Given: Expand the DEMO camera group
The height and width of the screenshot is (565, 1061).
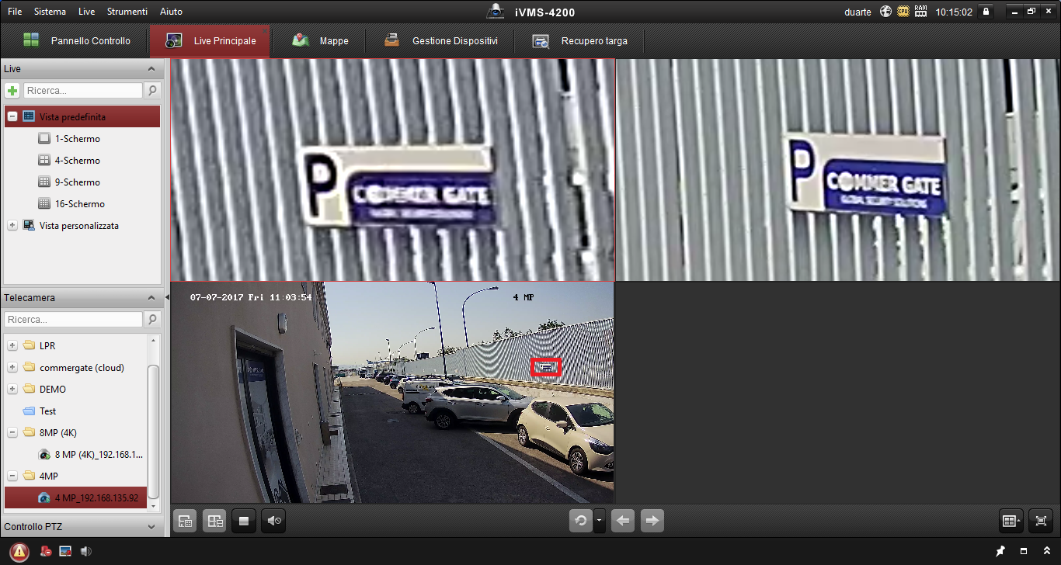Looking at the screenshot, I should tap(12, 389).
